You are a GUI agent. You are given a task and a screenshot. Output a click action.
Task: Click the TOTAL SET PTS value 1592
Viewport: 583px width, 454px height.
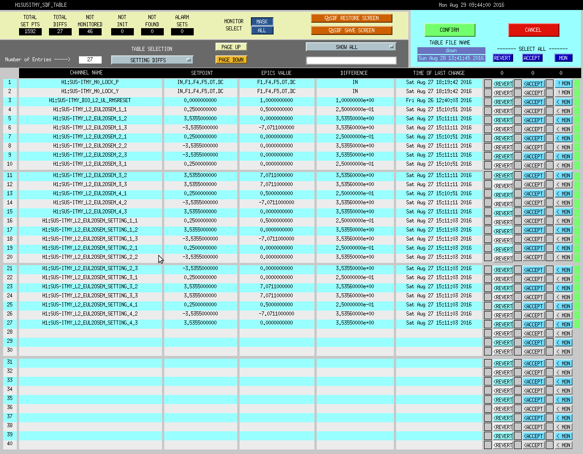click(x=30, y=31)
